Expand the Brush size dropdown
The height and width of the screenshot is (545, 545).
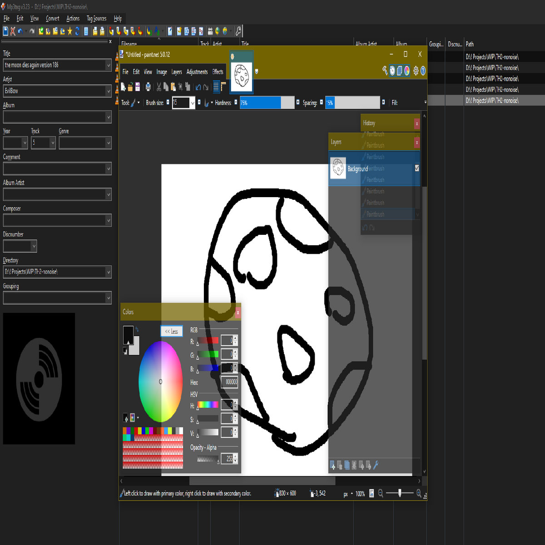pyautogui.click(x=193, y=103)
